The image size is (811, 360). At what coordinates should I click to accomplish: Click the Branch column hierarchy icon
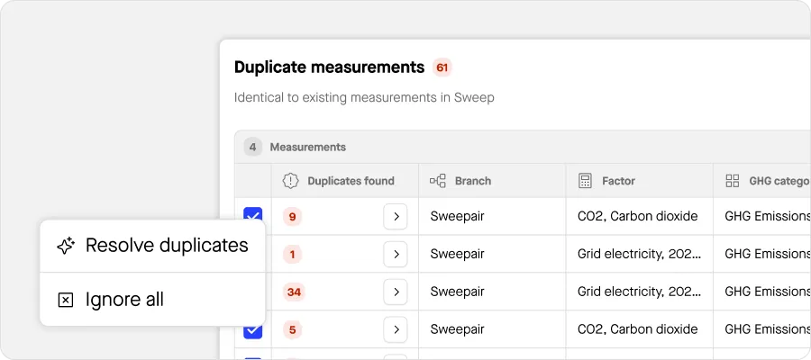pyautogui.click(x=438, y=181)
